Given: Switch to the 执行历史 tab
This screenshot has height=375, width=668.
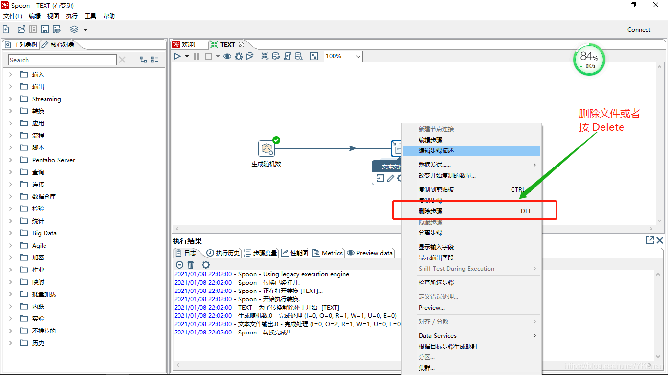Looking at the screenshot, I should click(x=223, y=253).
